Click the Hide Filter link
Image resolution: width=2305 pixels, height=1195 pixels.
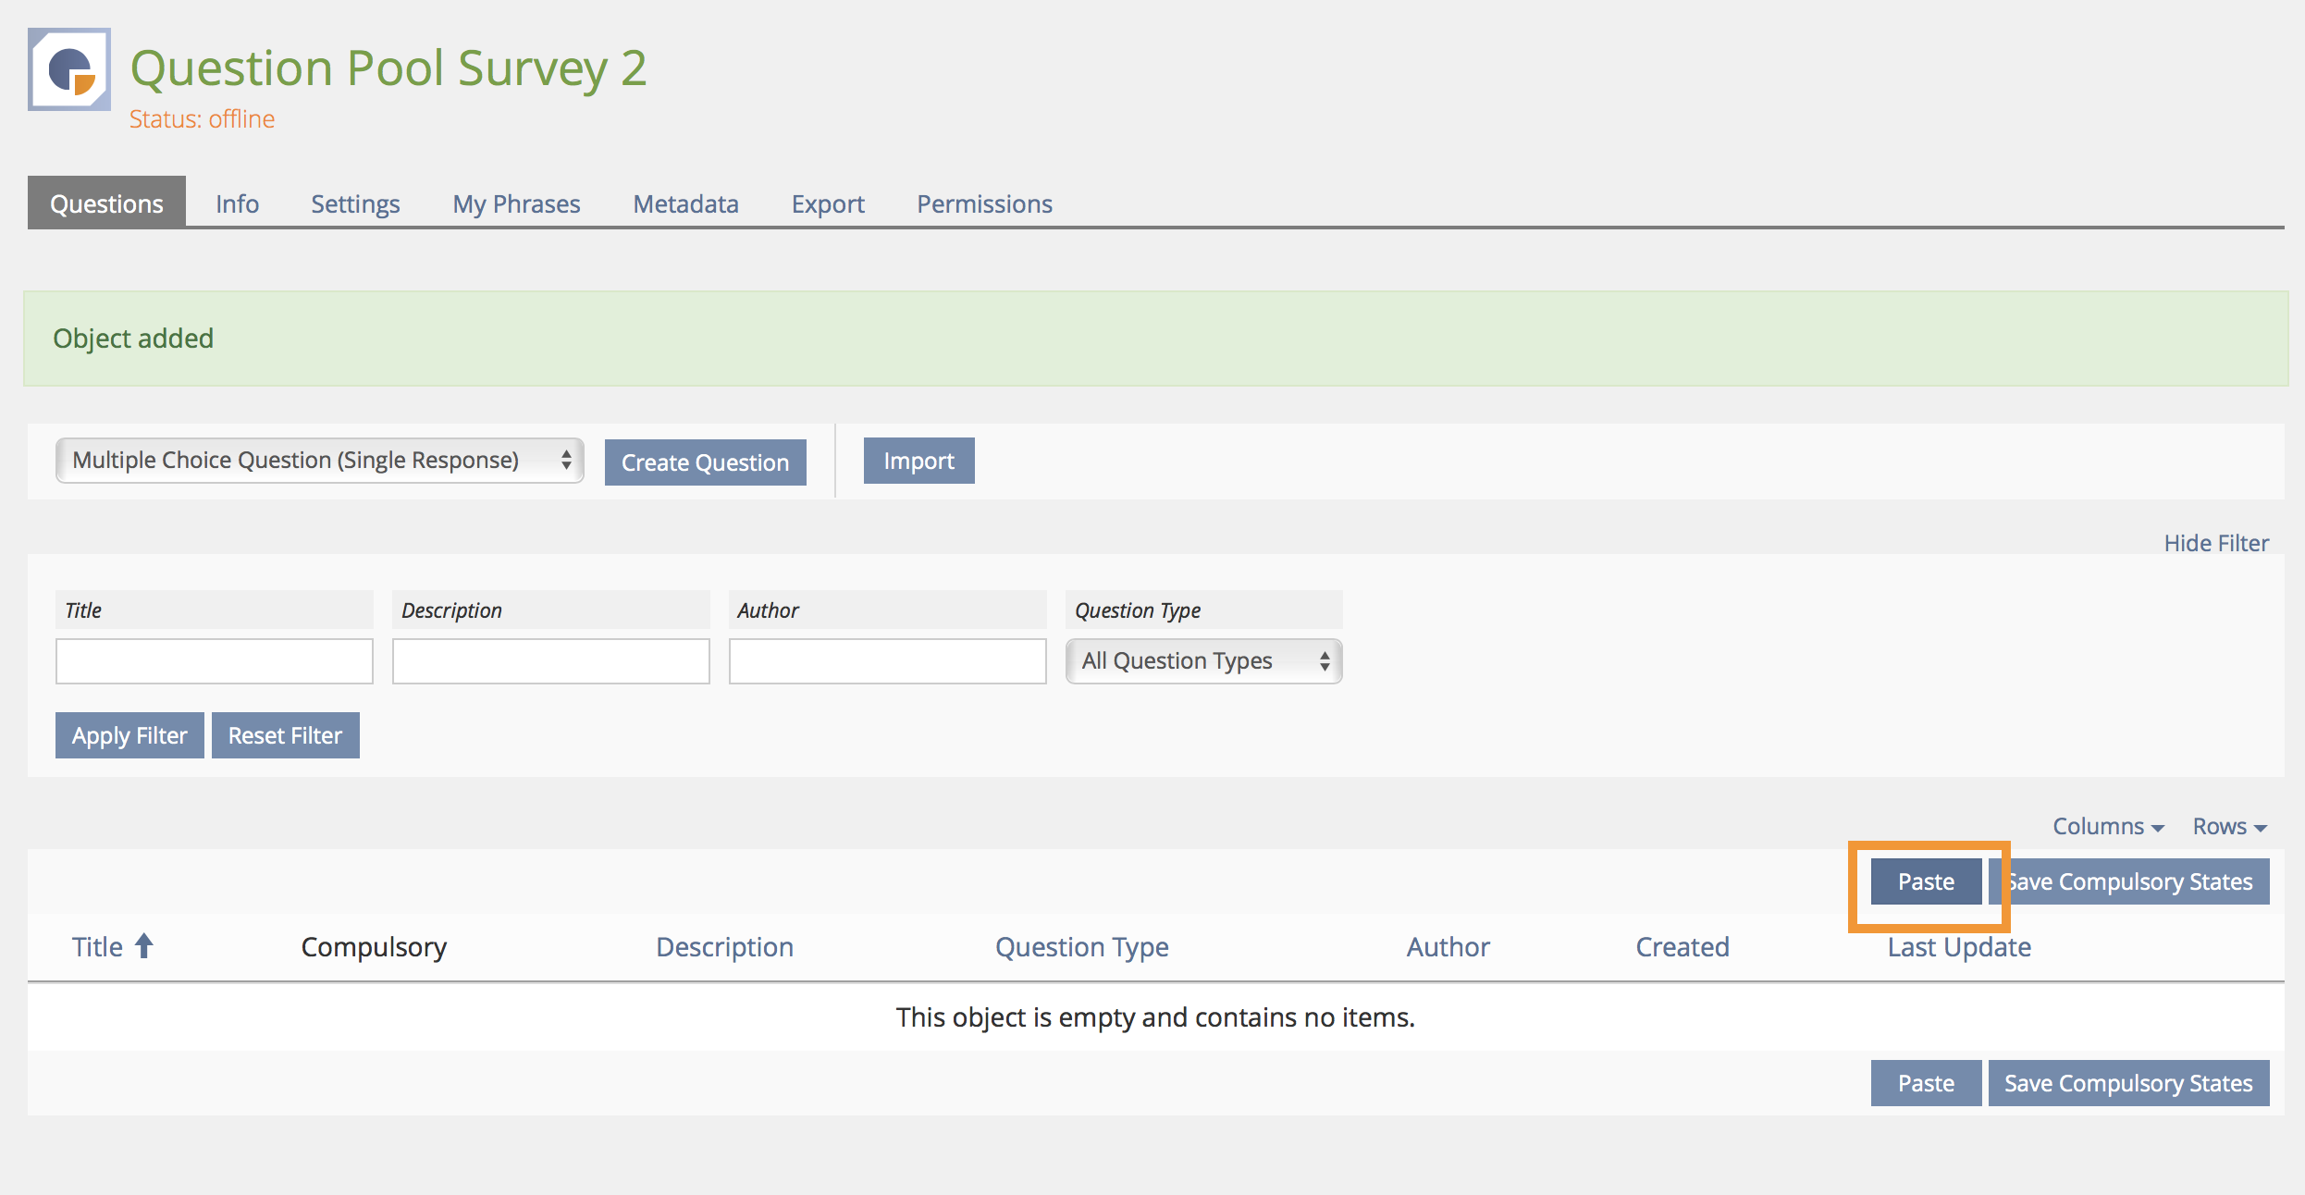2215,543
